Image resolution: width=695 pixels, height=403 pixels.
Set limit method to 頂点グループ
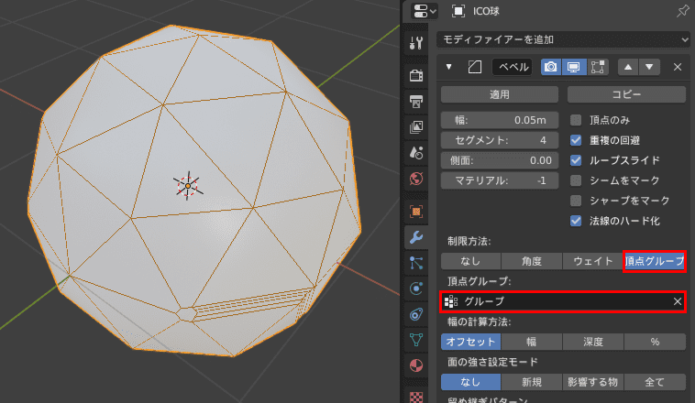(x=655, y=261)
